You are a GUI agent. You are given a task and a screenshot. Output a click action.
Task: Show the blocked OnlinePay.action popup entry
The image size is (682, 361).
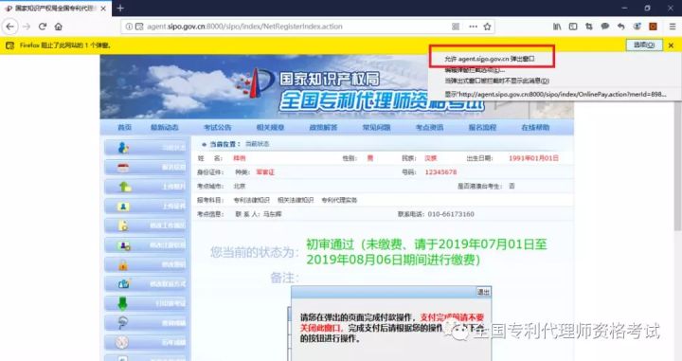(555, 94)
